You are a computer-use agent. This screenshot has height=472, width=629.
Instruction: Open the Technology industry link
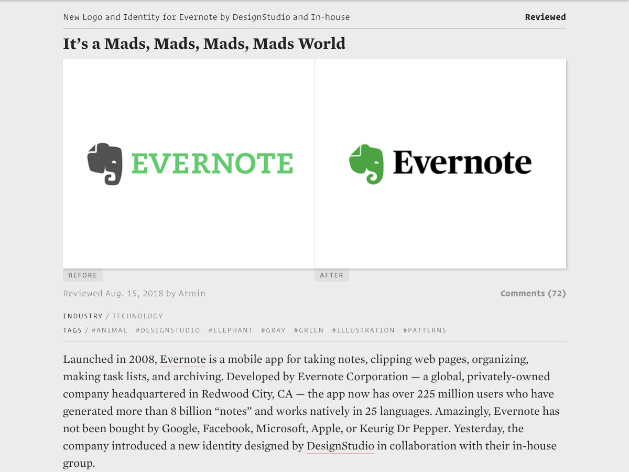[137, 316]
